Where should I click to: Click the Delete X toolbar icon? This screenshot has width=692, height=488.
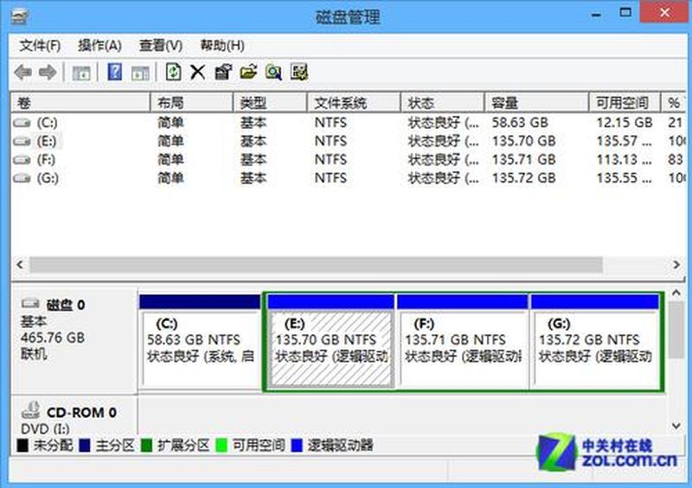click(x=198, y=72)
